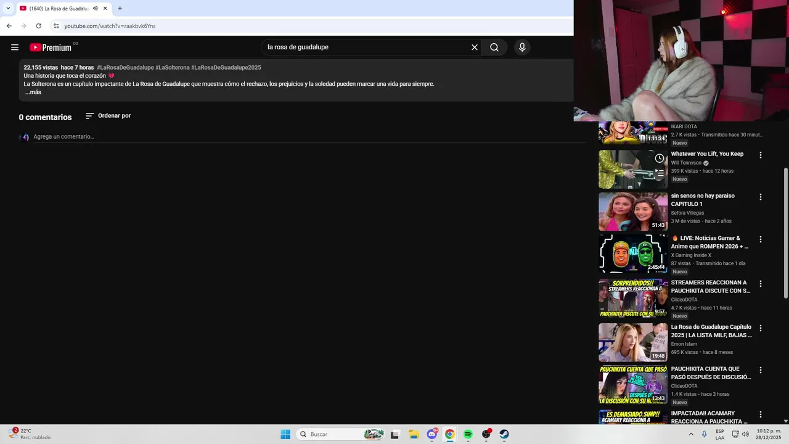Screen dimensions: 789x444
Task: Open options for IMPACTADA ACAMARY video
Action: (761, 414)
